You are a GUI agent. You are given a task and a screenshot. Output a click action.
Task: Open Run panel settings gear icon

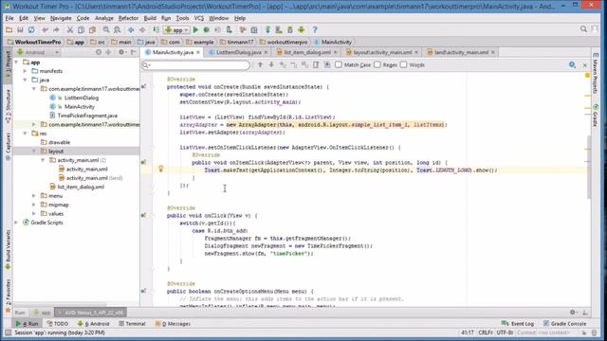[573, 313]
